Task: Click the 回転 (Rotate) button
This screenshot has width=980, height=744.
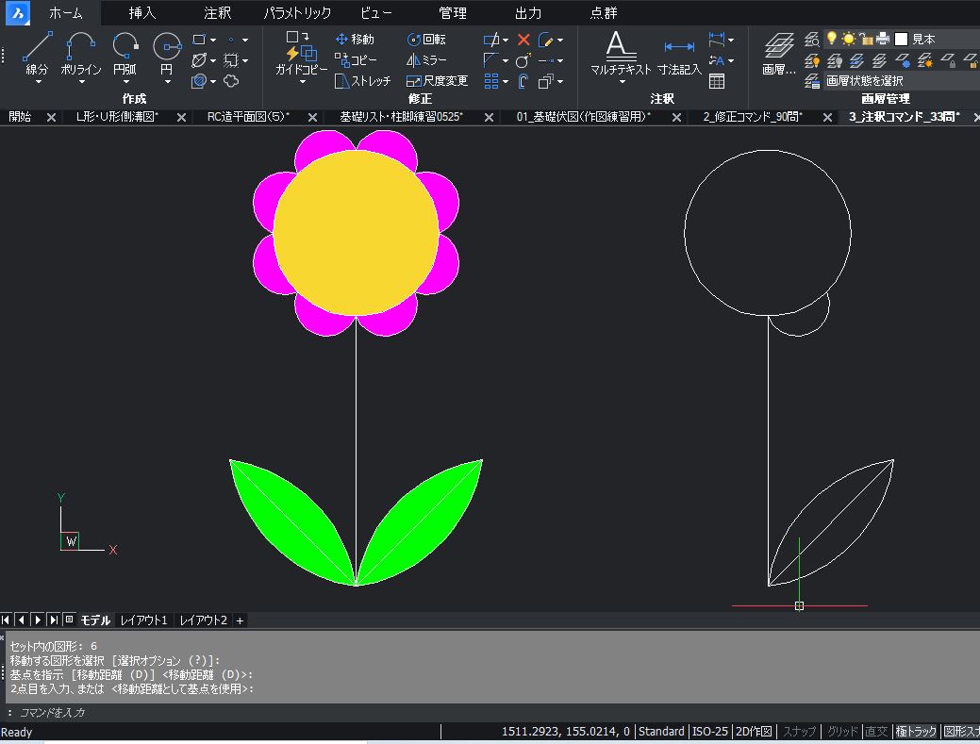Action: click(x=426, y=40)
